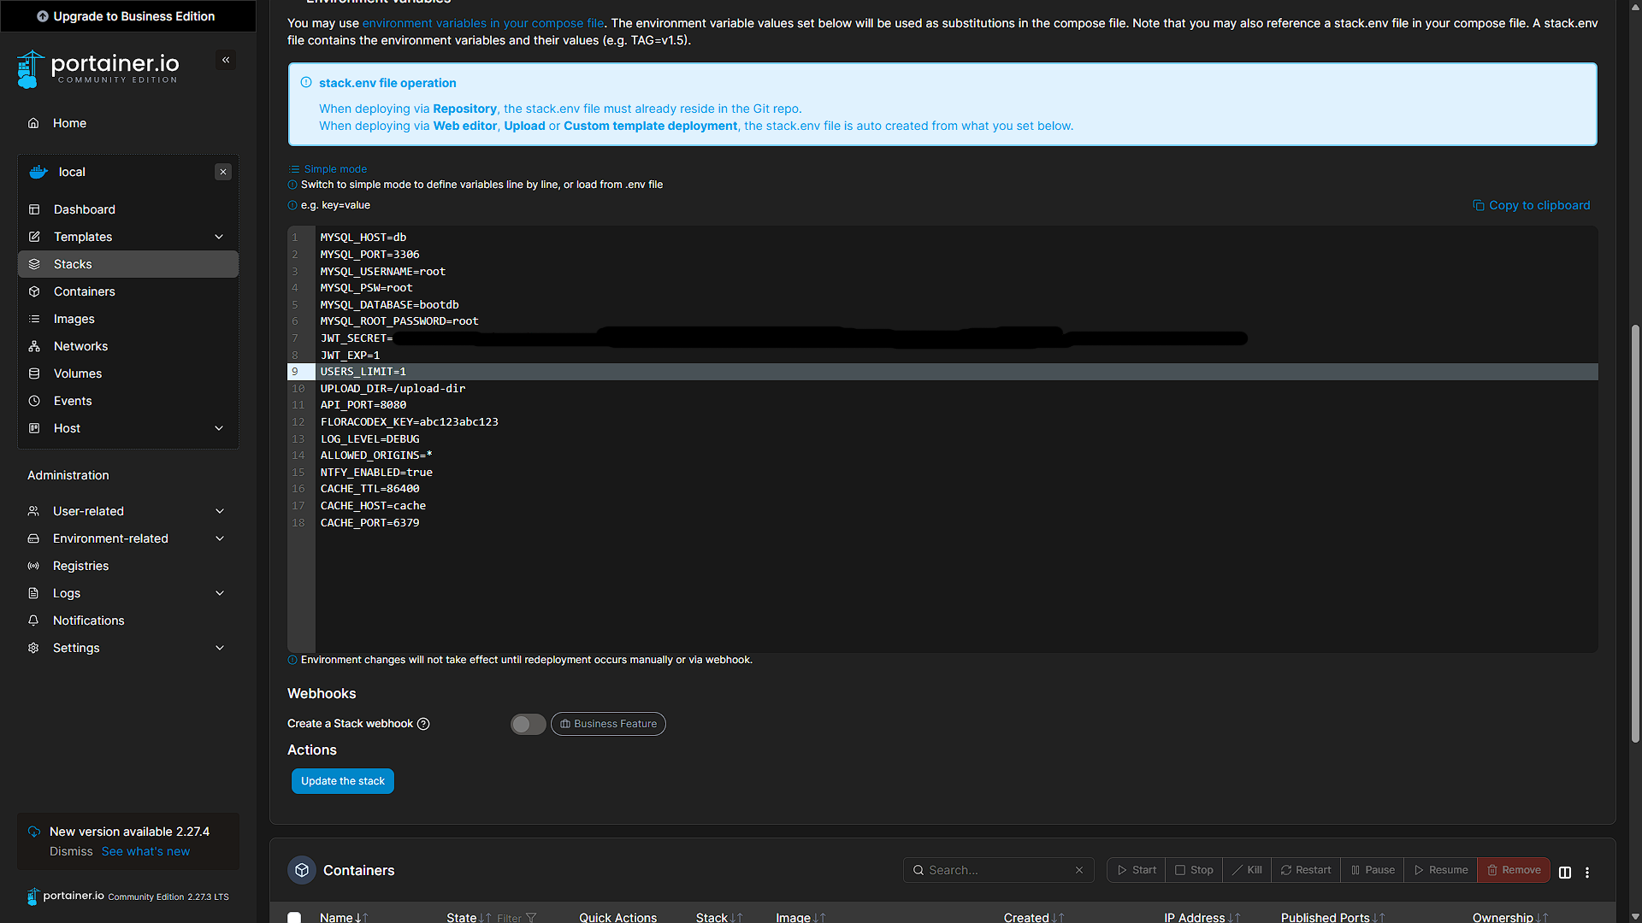Go to Home in sidebar

click(x=128, y=123)
